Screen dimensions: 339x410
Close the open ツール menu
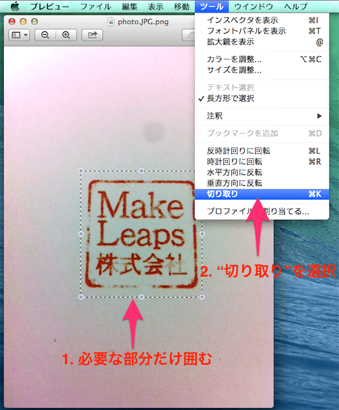click(212, 6)
